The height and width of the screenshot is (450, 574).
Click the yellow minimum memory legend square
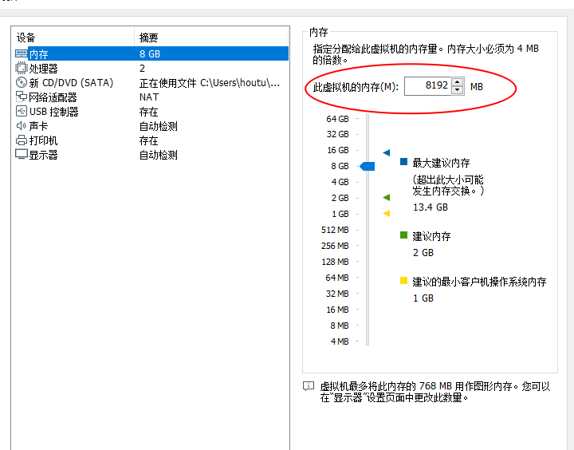coord(403,281)
